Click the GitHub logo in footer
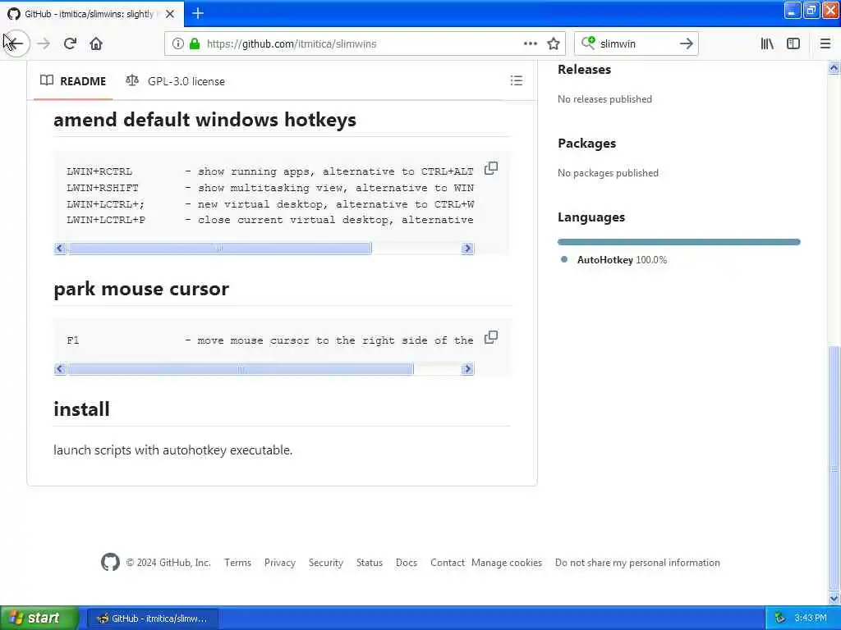 pos(111,562)
